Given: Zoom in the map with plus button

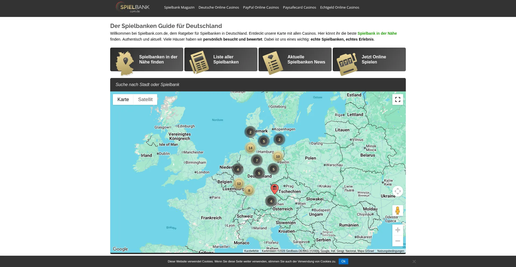Looking at the screenshot, I should pos(398,230).
